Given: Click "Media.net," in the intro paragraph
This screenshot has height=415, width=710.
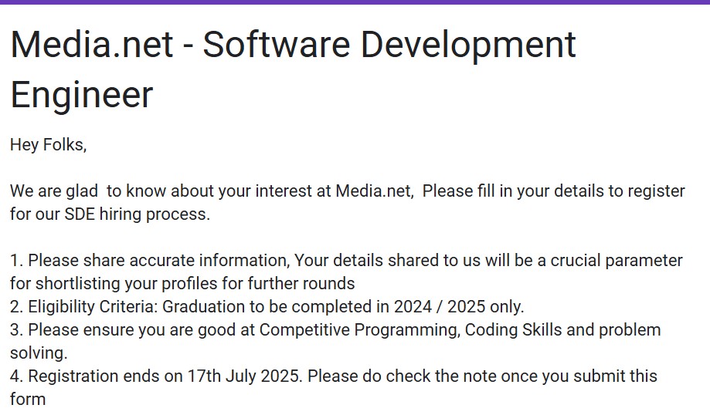Looking at the screenshot, I should pos(374,191).
